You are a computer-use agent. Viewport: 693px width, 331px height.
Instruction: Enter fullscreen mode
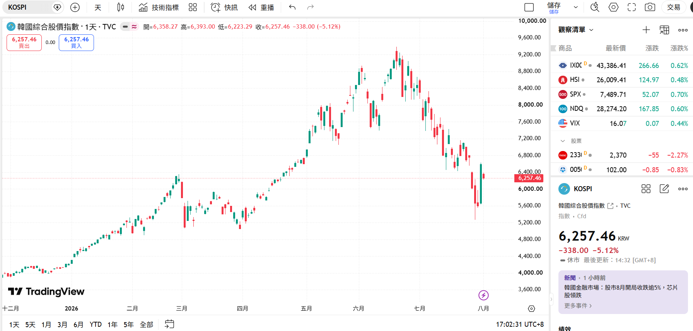click(x=632, y=7)
